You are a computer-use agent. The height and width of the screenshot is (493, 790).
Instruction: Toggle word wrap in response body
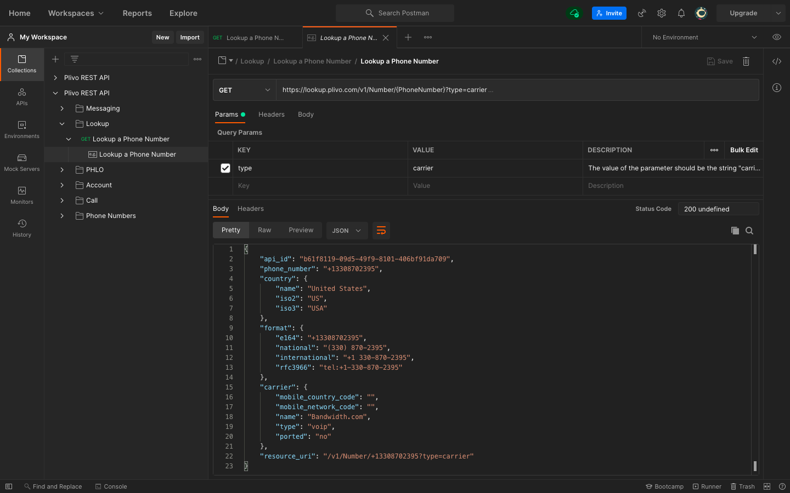click(381, 231)
